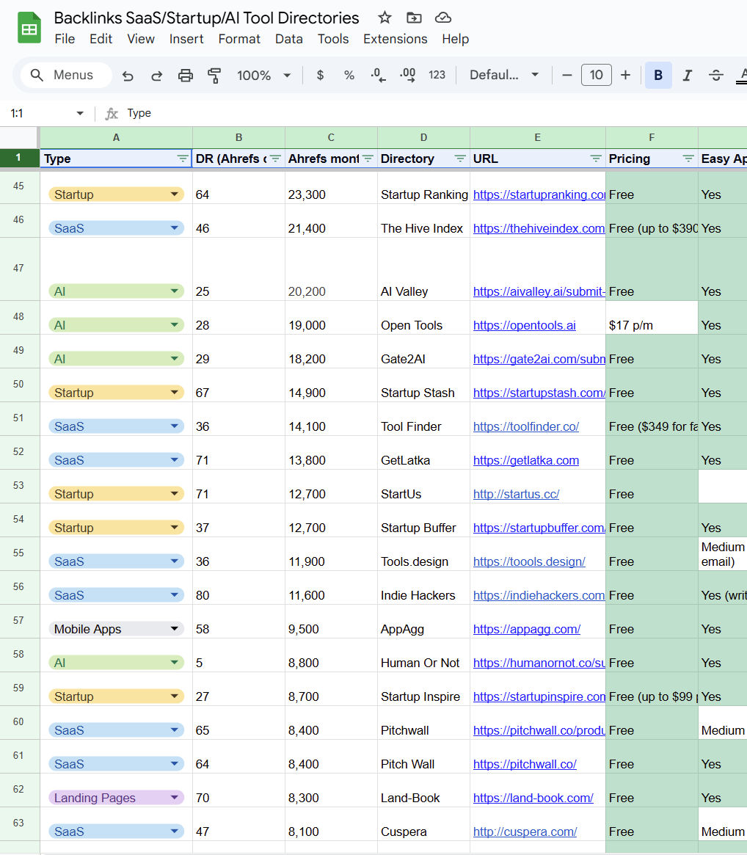
Task: Open the File menu
Action: coord(65,39)
